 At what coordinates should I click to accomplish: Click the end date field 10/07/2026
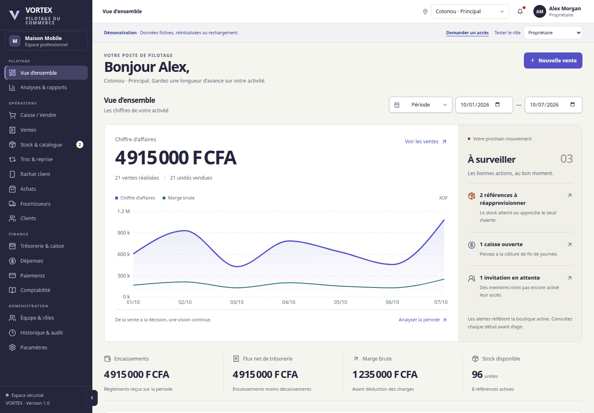click(x=554, y=105)
